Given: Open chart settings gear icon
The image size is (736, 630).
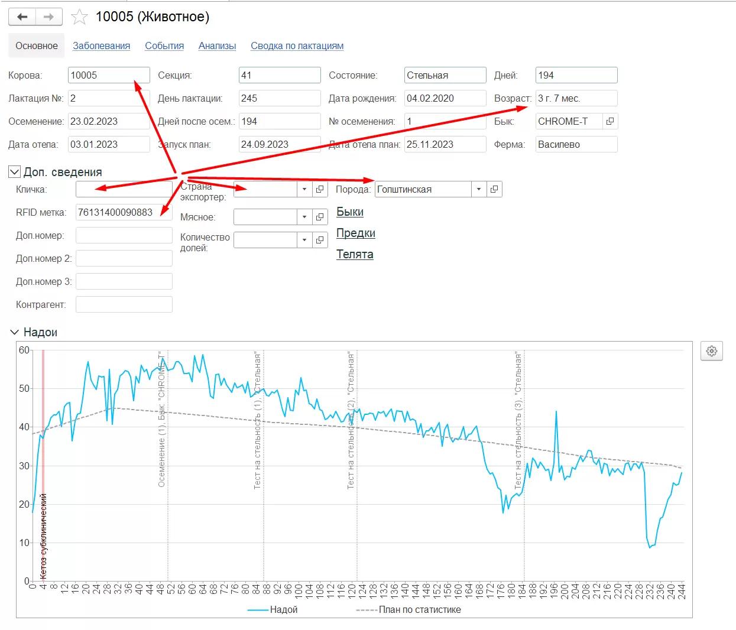Looking at the screenshot, I should click(712, 351).
